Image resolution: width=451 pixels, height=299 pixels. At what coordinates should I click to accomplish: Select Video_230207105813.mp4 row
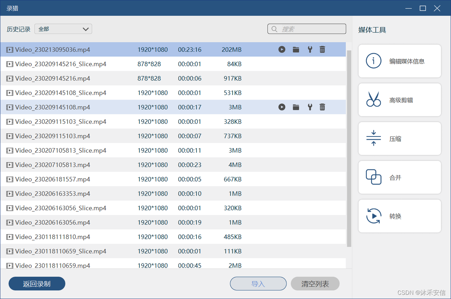click(173, 165)
